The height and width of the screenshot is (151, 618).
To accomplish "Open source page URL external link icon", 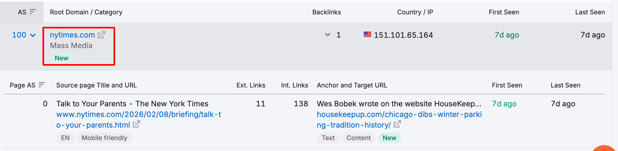I will point(136,124).
